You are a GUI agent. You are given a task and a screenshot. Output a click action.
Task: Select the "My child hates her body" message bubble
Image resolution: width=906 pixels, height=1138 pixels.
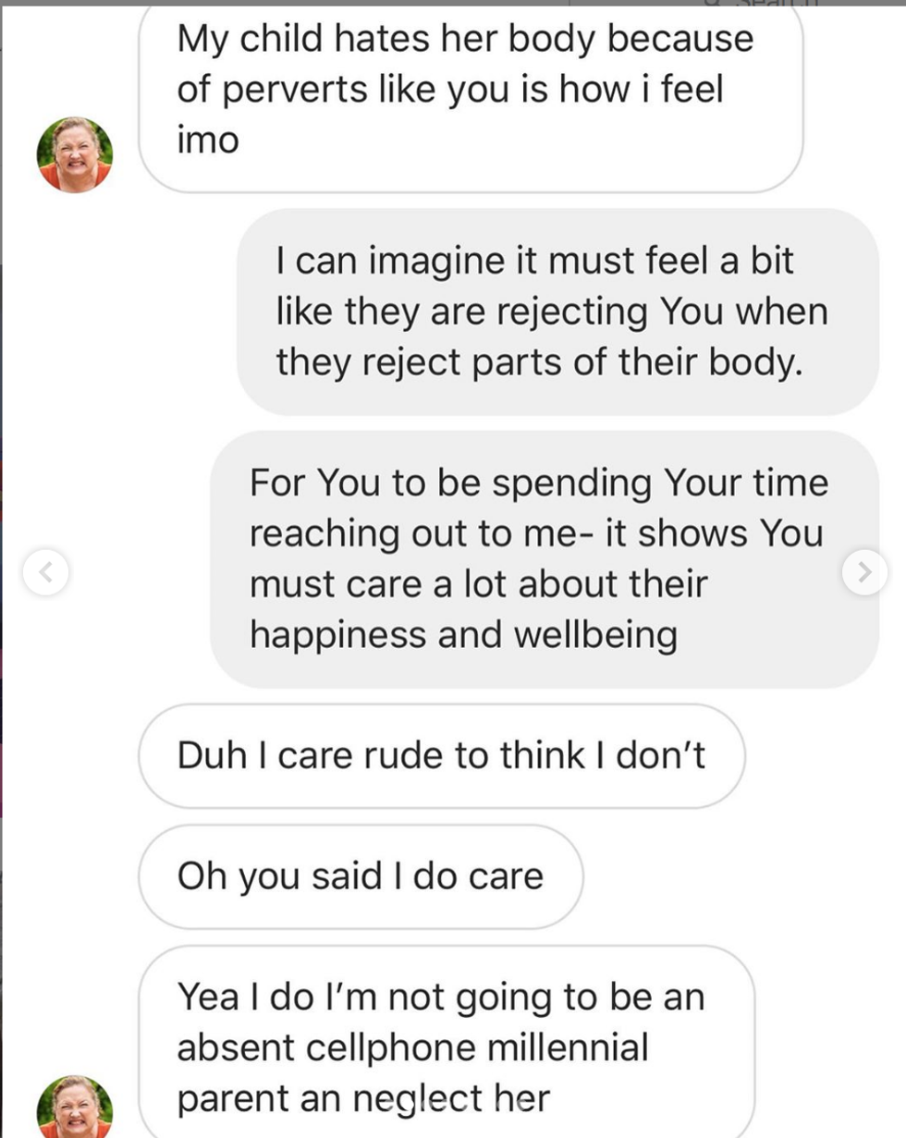coord(470,92)
